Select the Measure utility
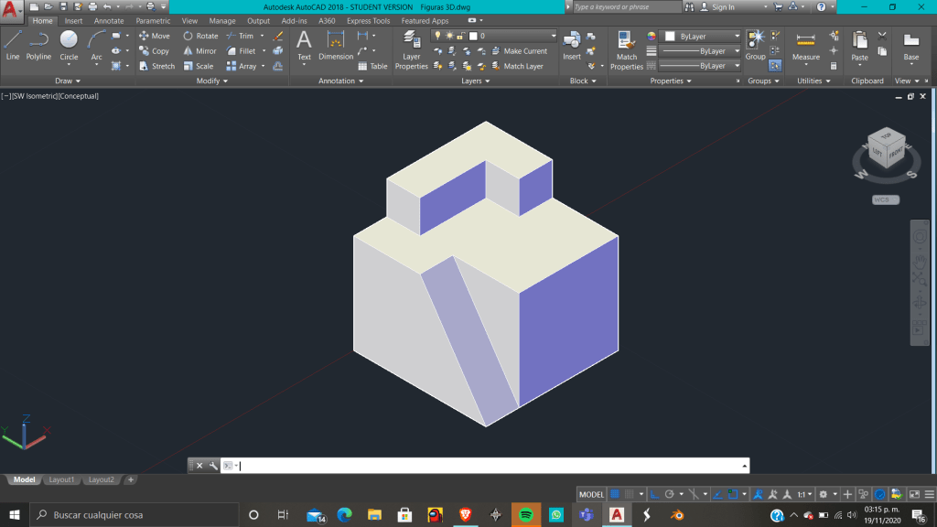Viewport: 937px width, 527px height. pos(805,46)
